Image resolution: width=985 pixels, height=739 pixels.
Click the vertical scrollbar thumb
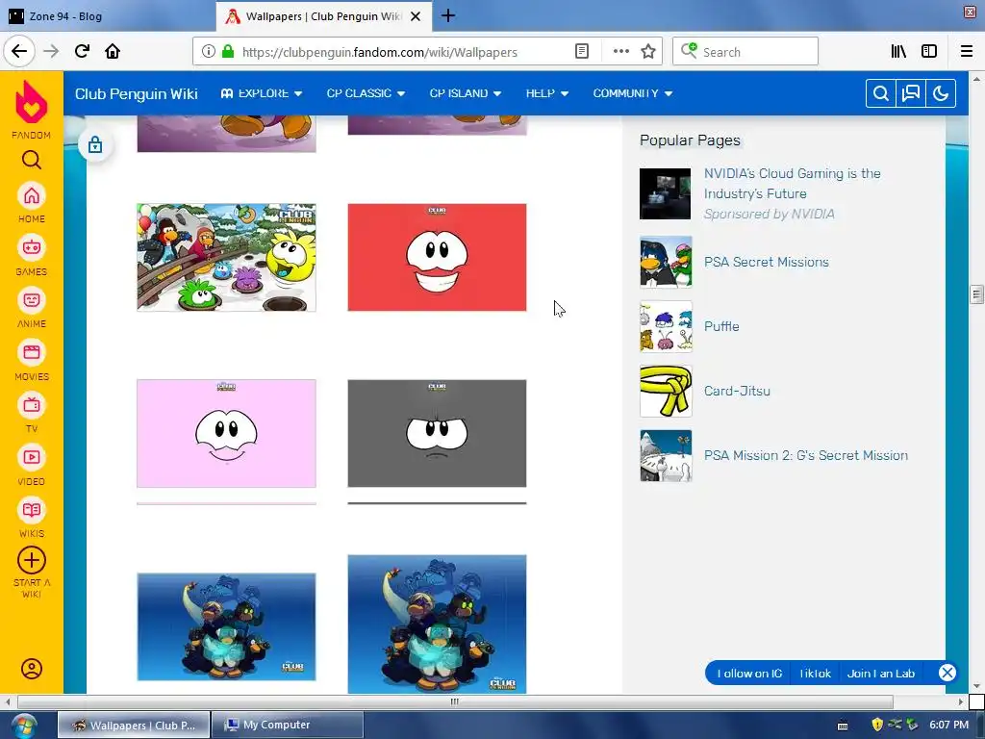tap(976, 294)
